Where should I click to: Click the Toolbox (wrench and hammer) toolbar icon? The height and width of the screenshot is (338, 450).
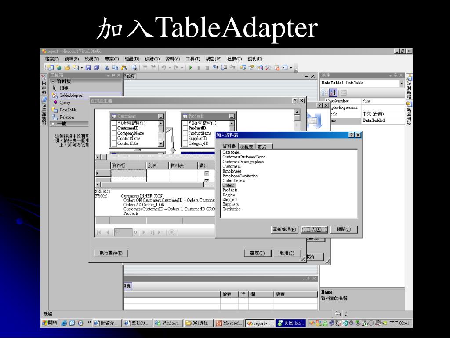tap(268, 68)
